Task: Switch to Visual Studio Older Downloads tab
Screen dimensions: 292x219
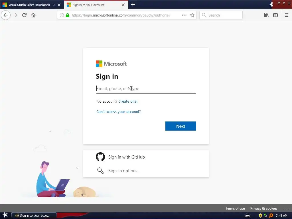Action: (x=32, y=5)
